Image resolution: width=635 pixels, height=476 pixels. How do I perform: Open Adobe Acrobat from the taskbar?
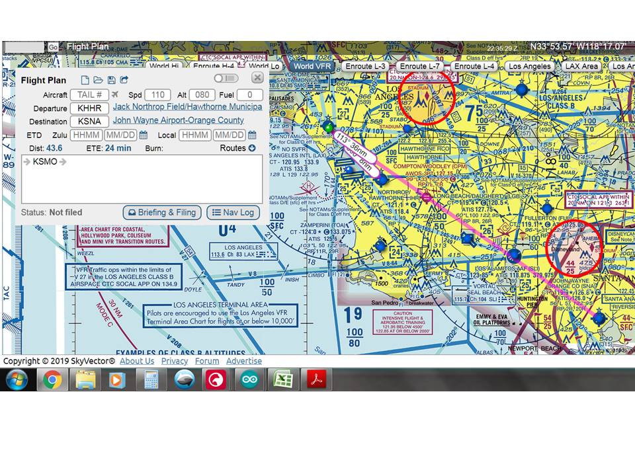coord(316,379)
